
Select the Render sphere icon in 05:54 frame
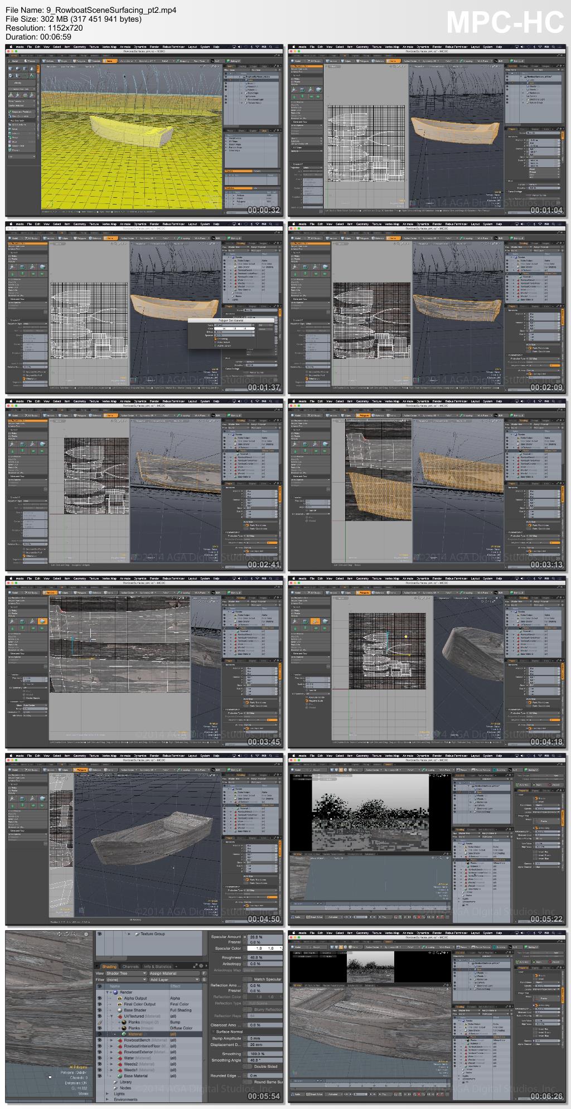[x=115, y=992]
